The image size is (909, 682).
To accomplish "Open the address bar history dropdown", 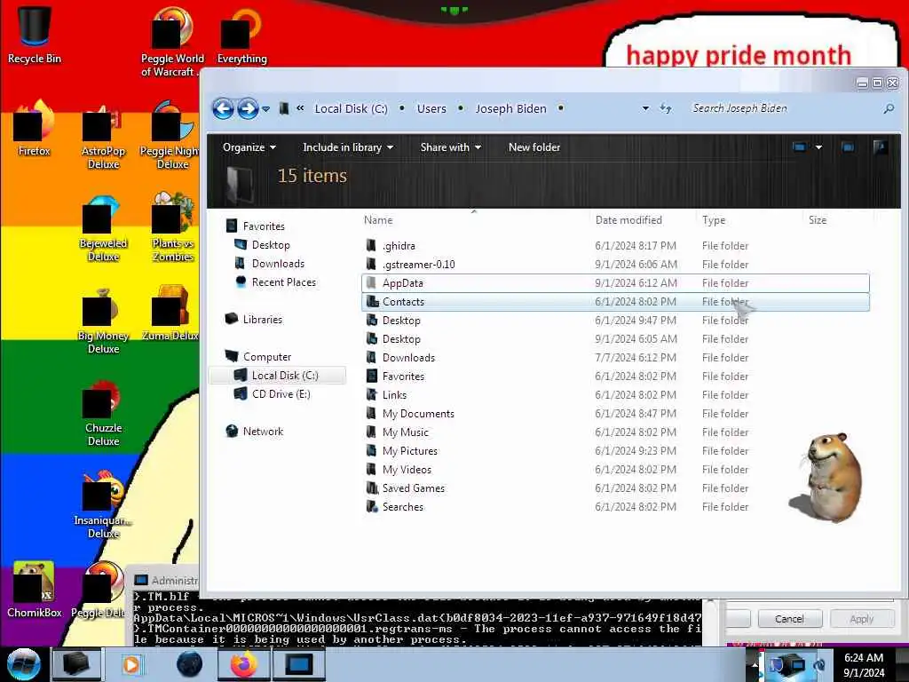I will (645, 108).
